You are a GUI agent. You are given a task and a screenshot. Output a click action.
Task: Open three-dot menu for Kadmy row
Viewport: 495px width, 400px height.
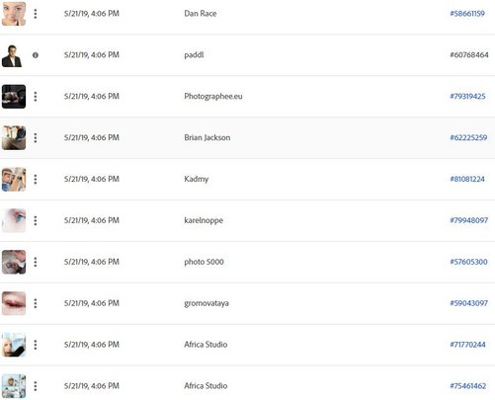pyautogui.click(x=36, y=179)
